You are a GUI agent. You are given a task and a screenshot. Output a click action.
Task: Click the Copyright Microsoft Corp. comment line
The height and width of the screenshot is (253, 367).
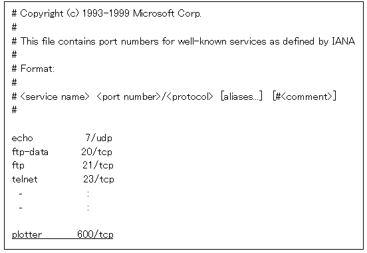pyautogui.click(x=106, y=13)
